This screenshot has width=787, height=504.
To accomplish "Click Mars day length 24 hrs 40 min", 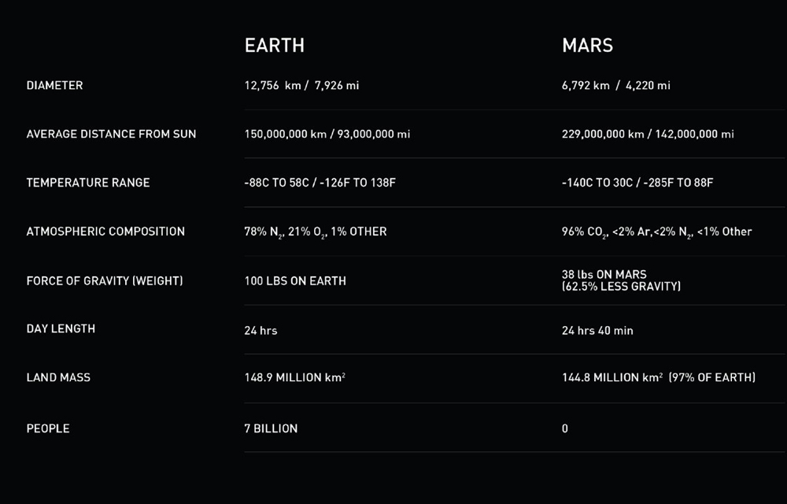I will point(597,331).
